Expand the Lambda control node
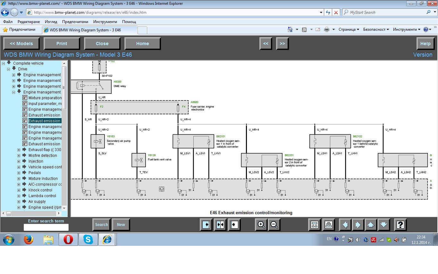 click(x=19, y=196)
